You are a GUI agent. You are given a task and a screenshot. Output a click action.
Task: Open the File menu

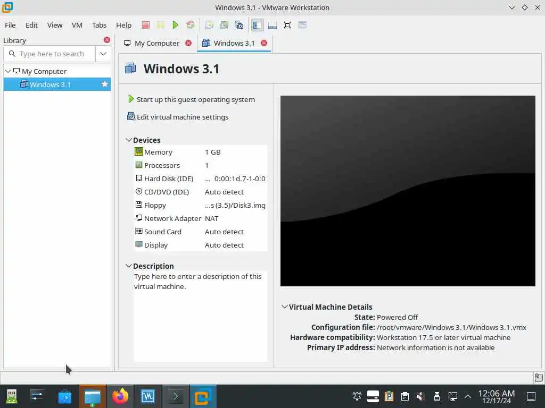tap(10, 25)
